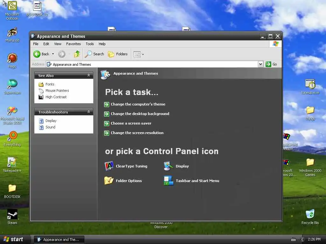Screen dimensions: 326x244
Task: Open the Back button history dropdown arrow
Action: point(53,54)
